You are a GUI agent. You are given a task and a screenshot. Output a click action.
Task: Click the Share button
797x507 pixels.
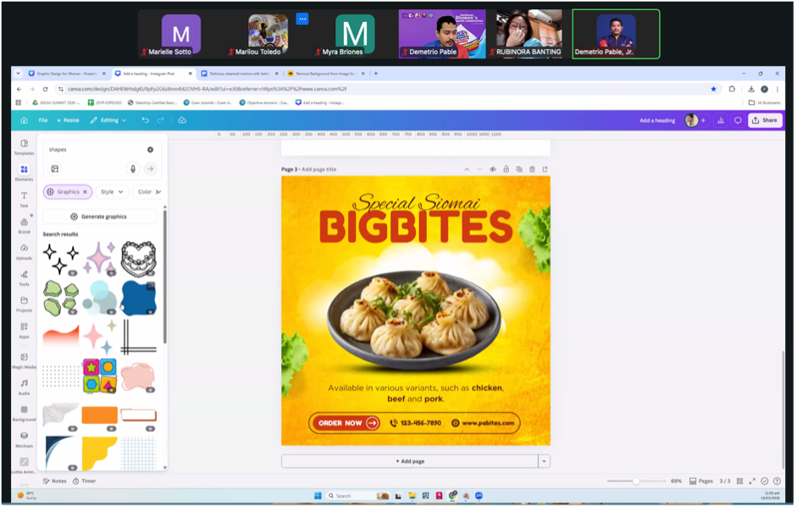765,120
